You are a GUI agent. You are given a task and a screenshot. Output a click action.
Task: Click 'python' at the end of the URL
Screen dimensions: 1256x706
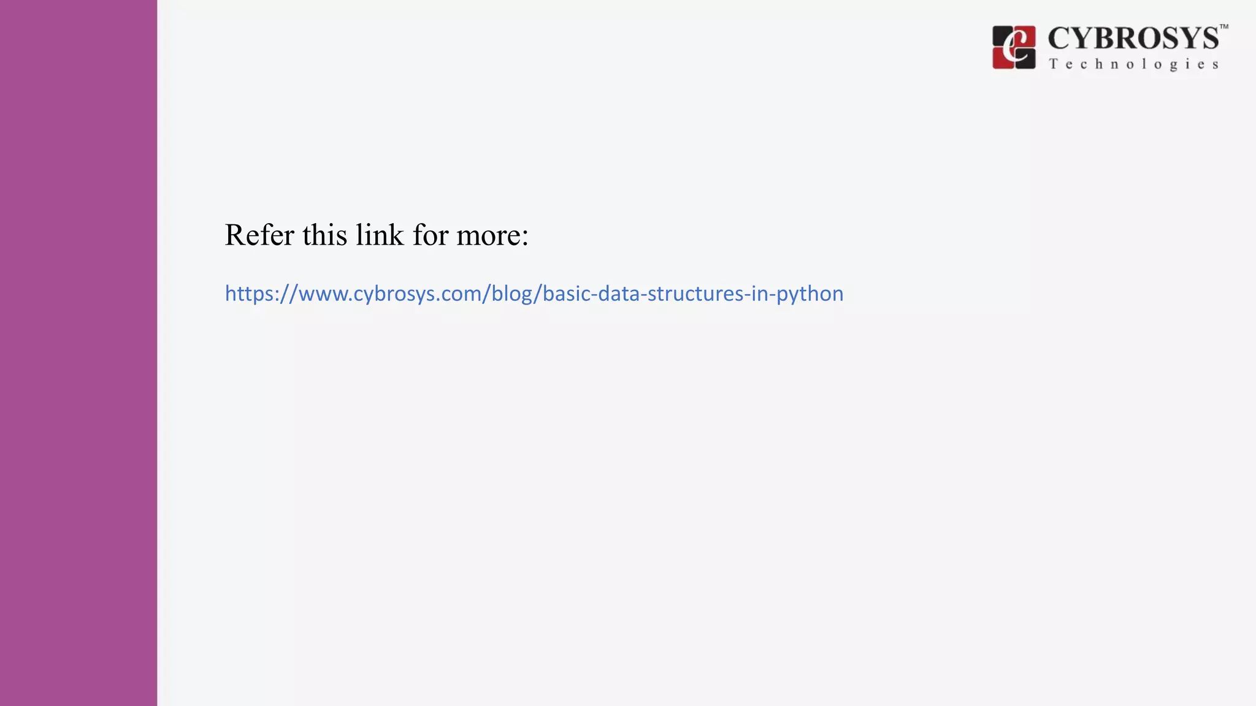point(810,295)
